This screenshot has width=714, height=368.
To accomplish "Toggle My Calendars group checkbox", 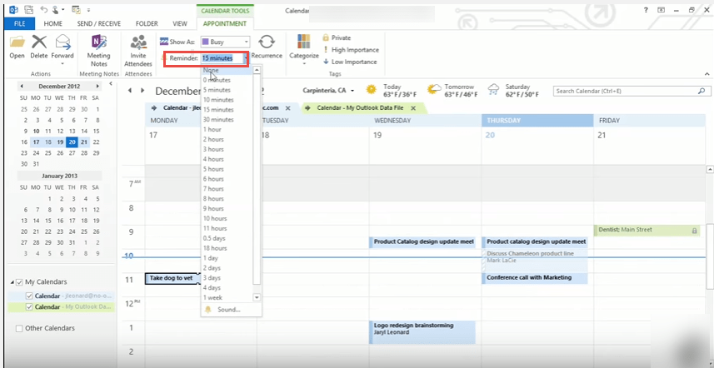I will point(19,282).
